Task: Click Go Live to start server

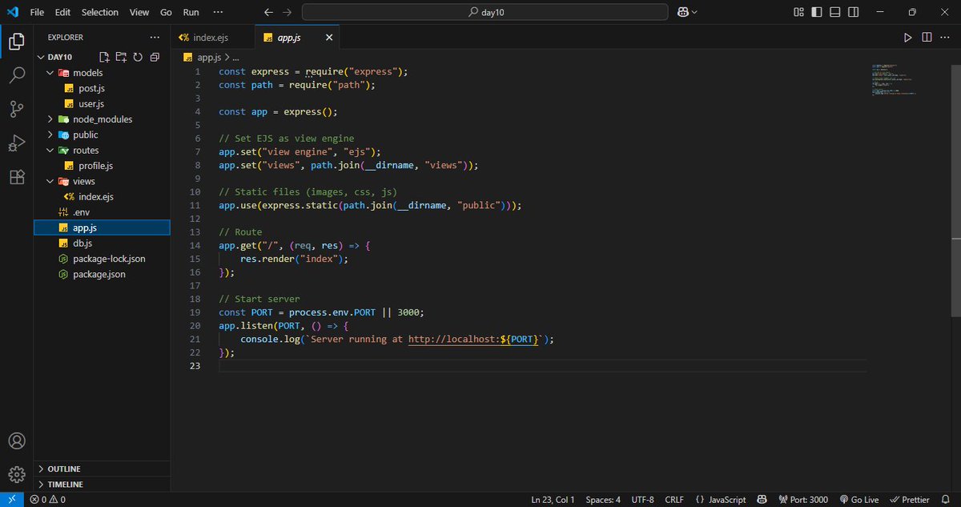Action: pyautogui.click(x=858, y=499)
